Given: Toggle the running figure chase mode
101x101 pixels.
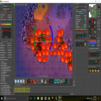Looking at the screenshot, I should [100, 23].
